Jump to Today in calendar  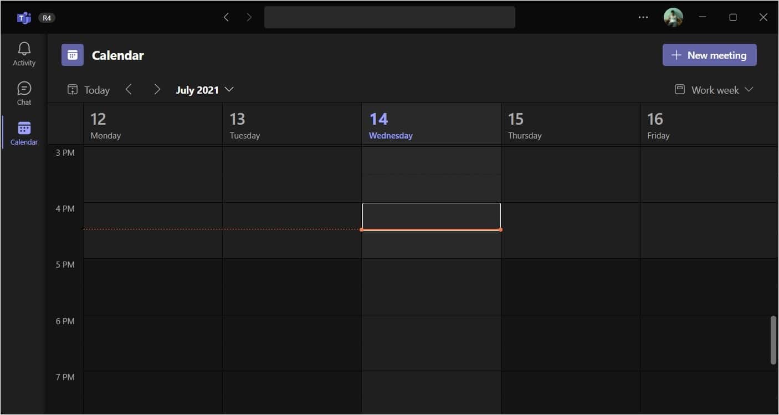click(89, 90)
